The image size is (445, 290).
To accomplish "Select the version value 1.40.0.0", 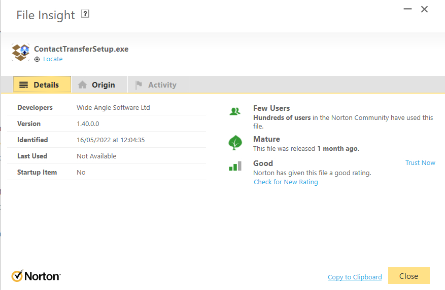I will 88,124.
